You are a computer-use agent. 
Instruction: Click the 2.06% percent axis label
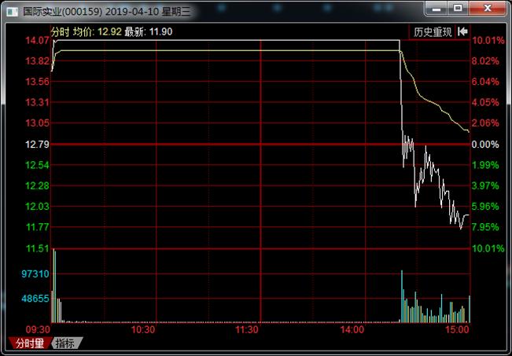(x=485, y=123)
